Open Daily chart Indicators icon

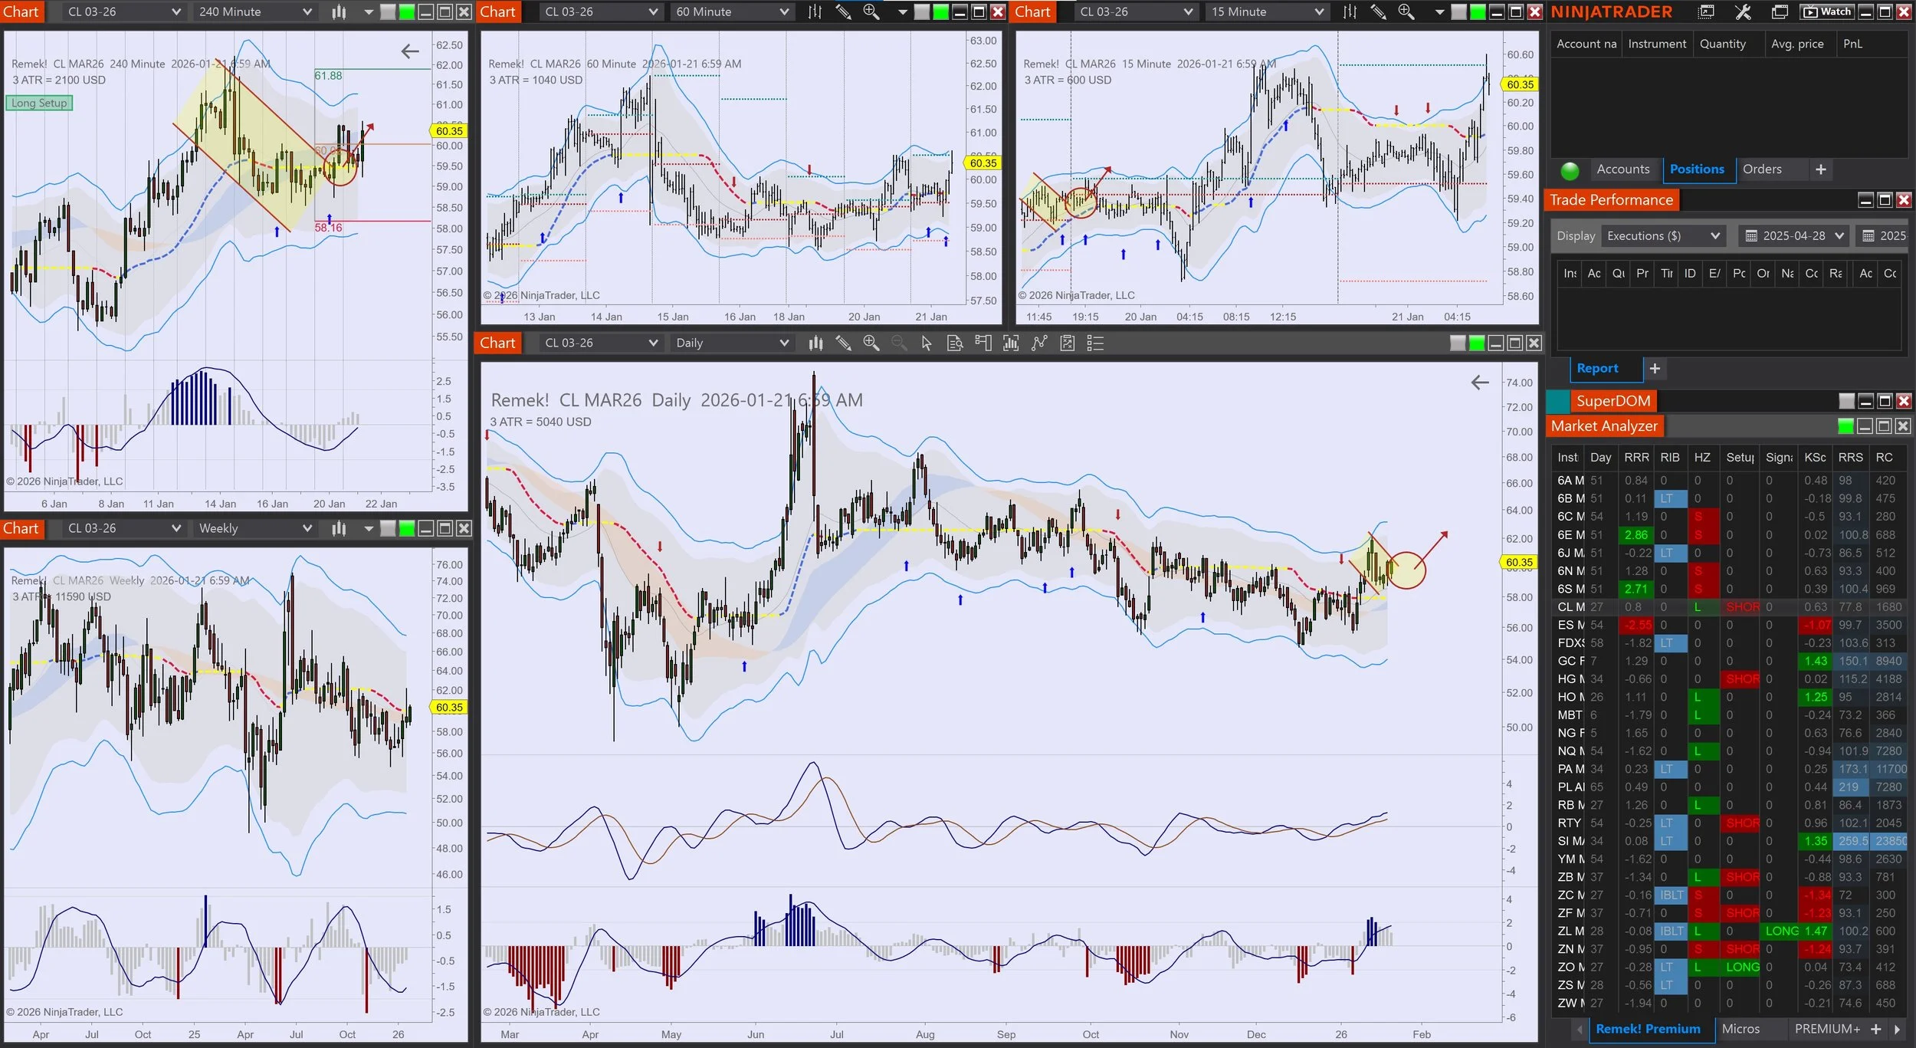click(1011, 343)
